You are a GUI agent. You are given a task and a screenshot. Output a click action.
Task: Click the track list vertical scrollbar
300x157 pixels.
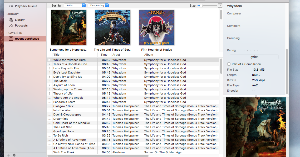221,66
